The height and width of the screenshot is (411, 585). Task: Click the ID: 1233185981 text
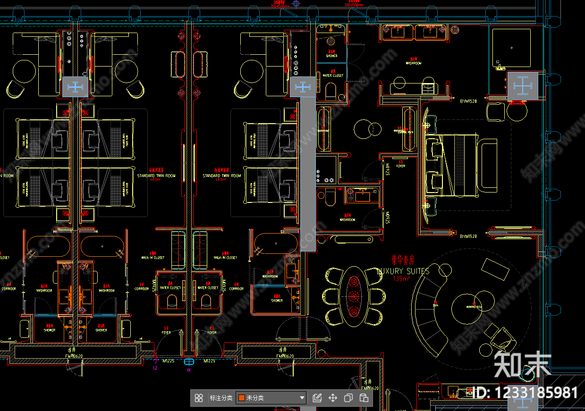point(525,392)
